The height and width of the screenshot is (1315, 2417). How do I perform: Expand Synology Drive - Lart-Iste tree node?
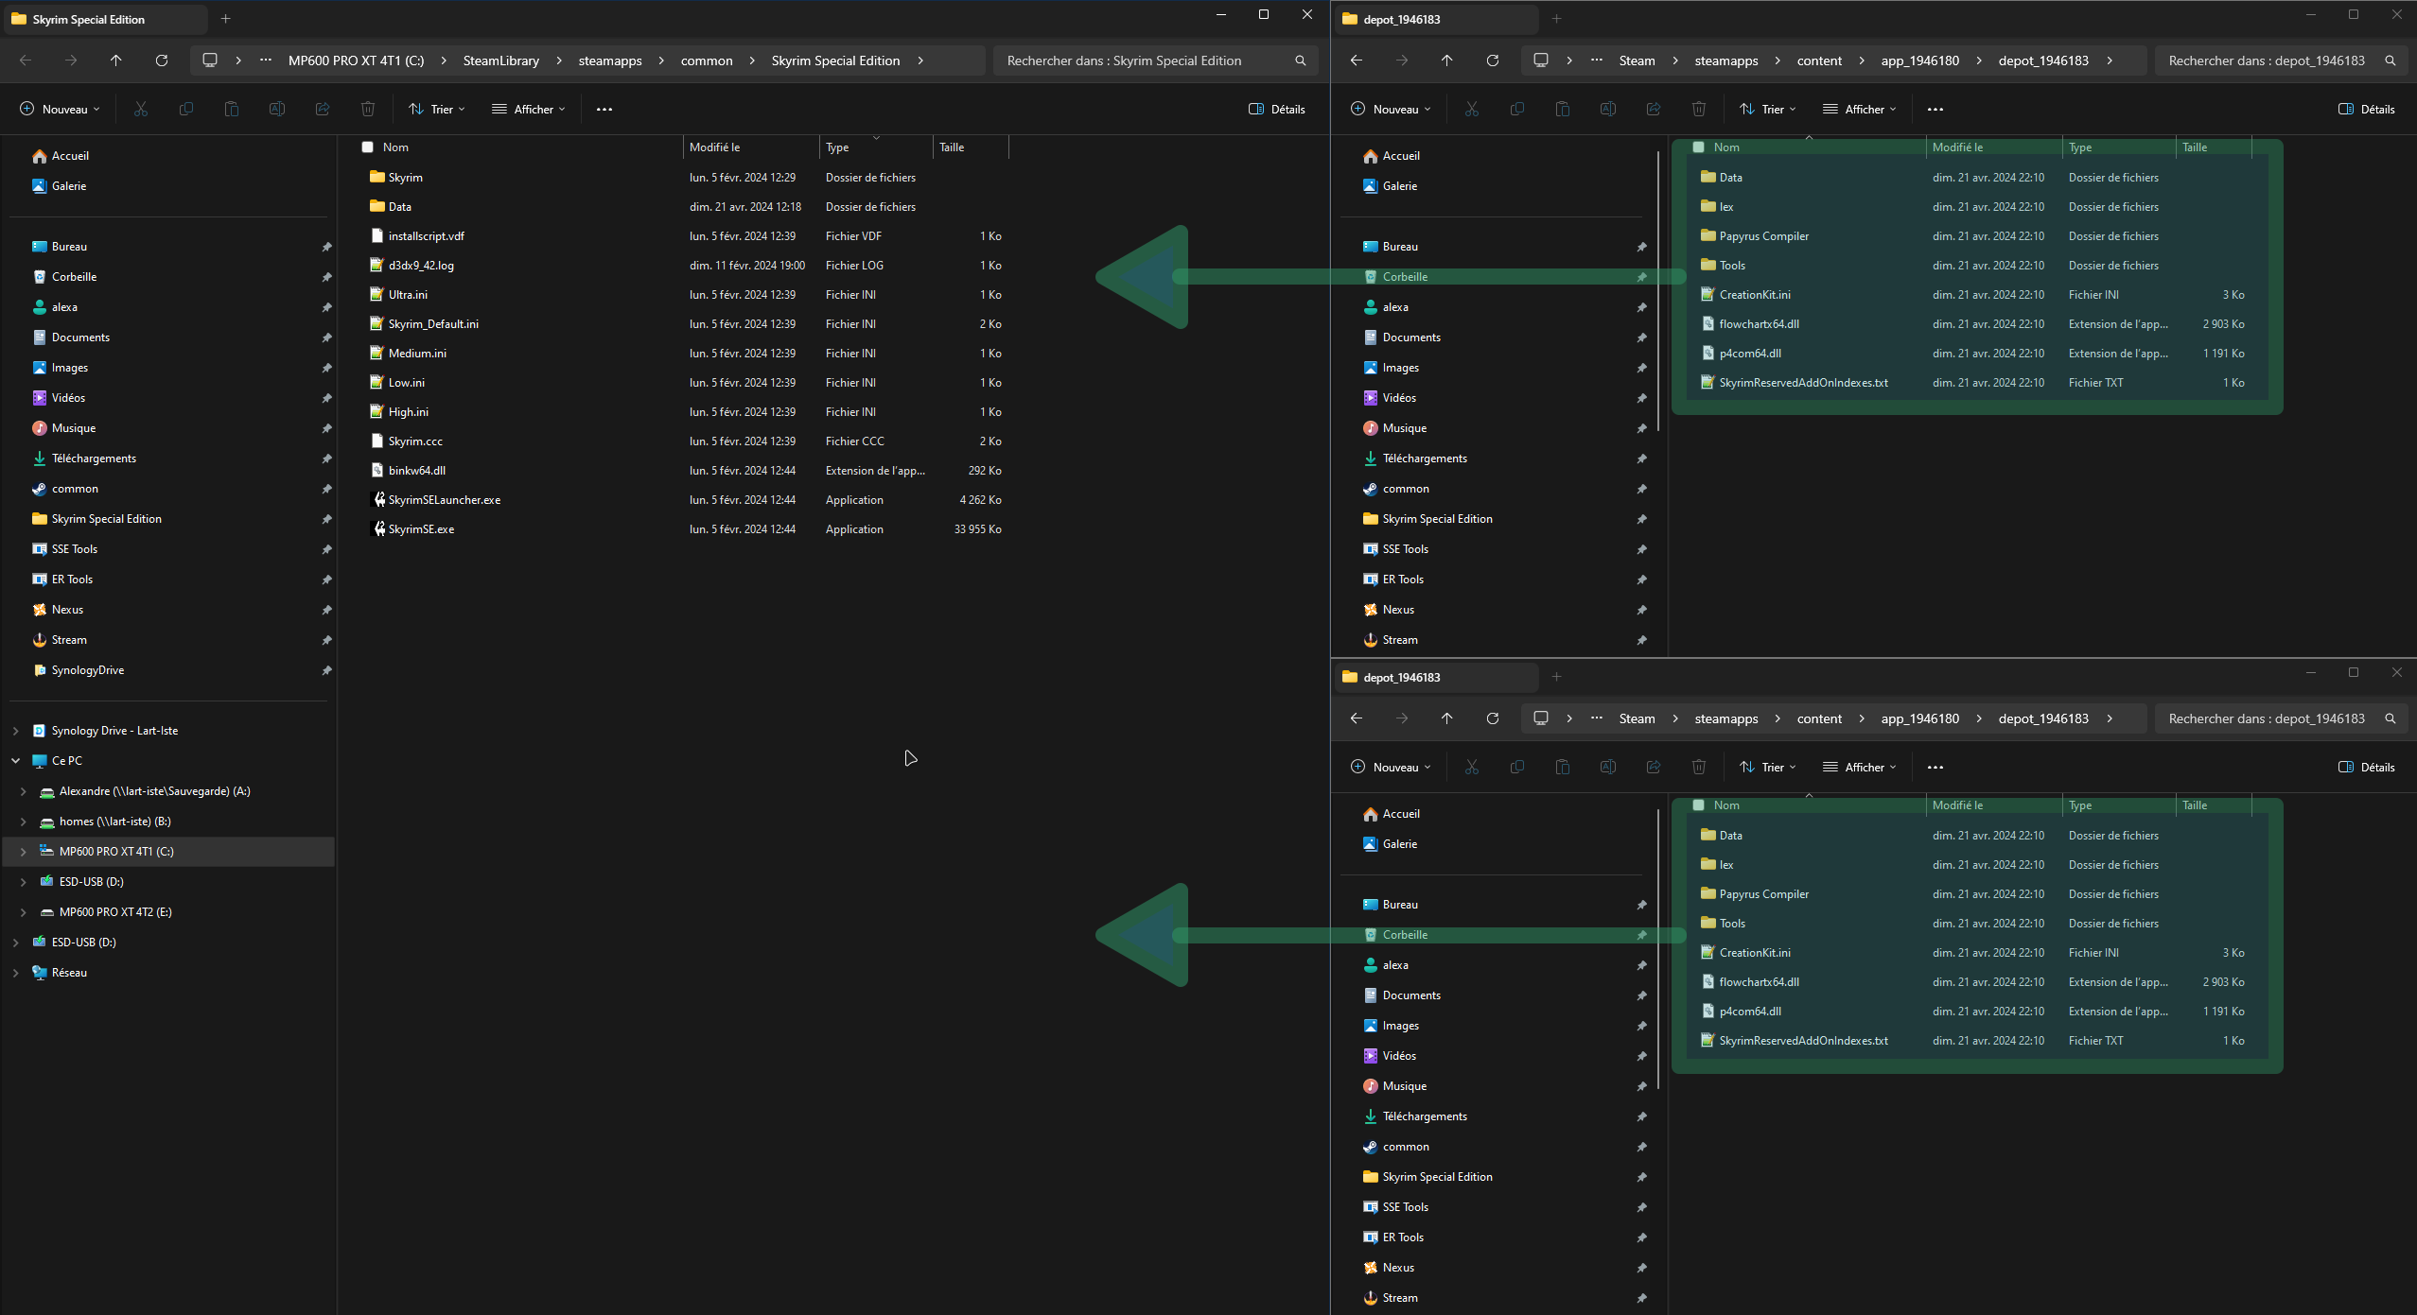click(15, 731)
